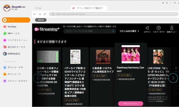179x107 pixels.
Task: Open the LIVE STAGE ぼっち・ざ・ろっく thumbnail
Action: pos(158,57)
